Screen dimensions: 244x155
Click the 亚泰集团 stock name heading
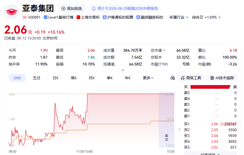(38, 8)
